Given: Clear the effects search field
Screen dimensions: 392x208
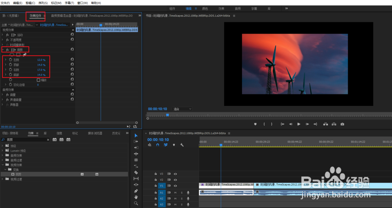Looking at the screenshot, I should [48, 140].
